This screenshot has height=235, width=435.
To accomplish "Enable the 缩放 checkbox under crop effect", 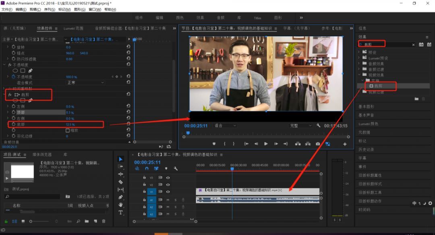I will pos(67,130).
